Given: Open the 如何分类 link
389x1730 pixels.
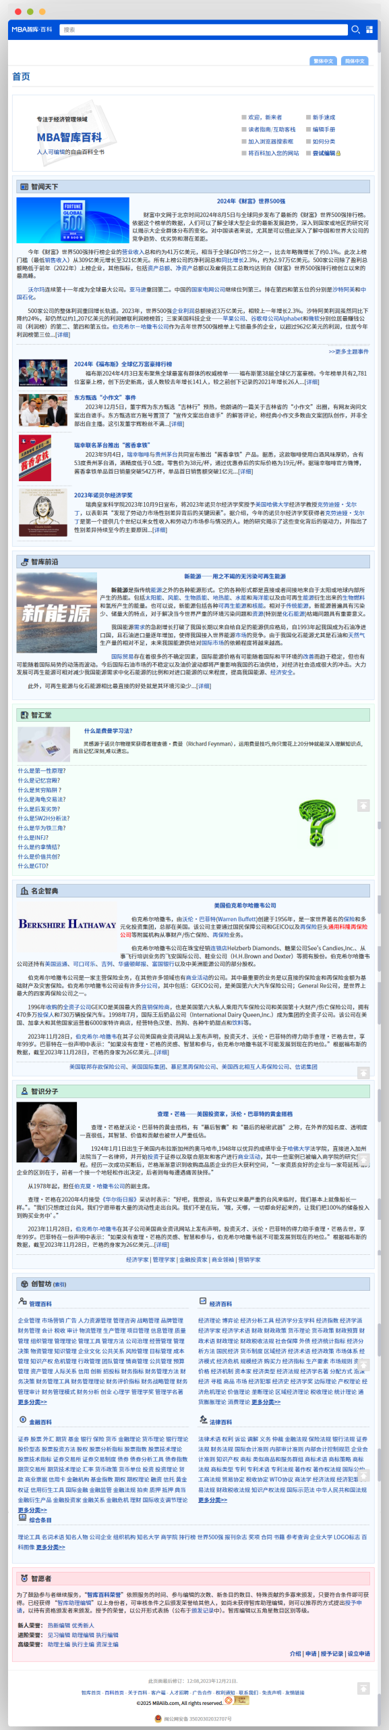Looking at the screenshot, I should click(x=324, y=141).
